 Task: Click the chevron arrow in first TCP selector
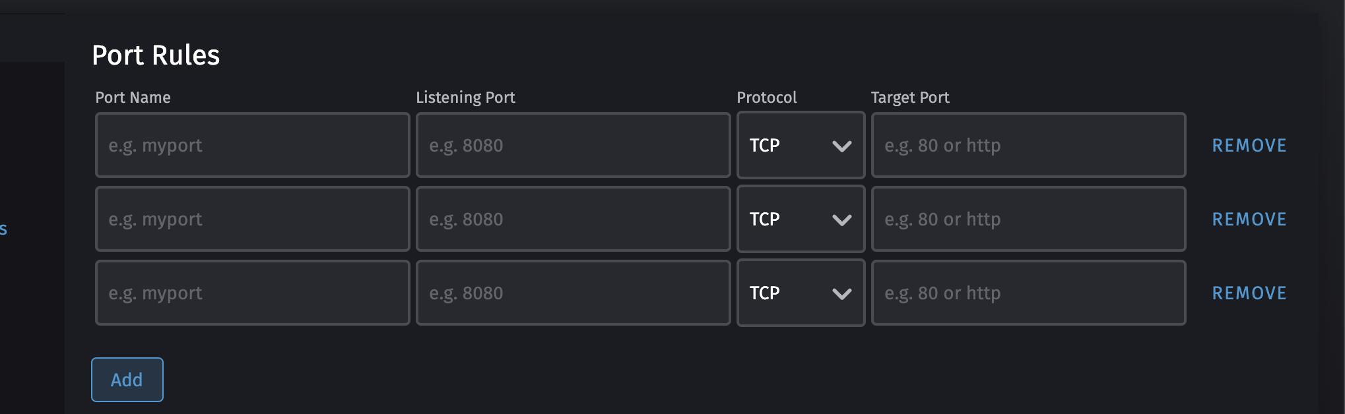(x=842, y=146)
